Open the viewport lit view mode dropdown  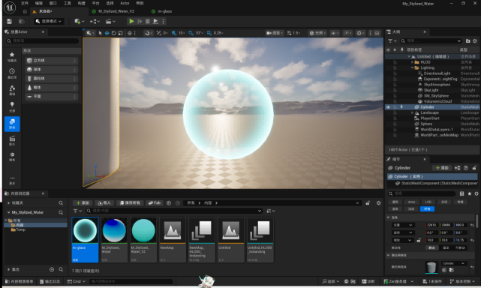pyautogui.click(x=317, y=33)
